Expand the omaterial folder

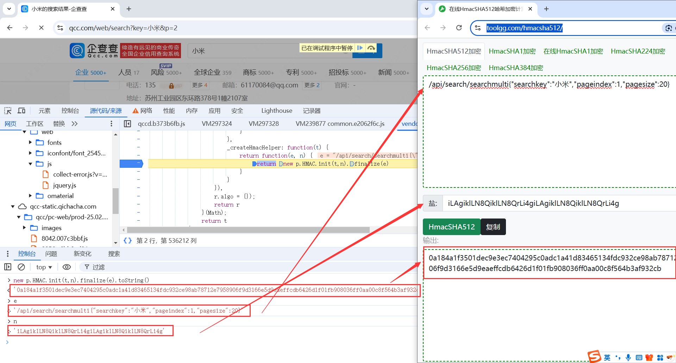tap(30, 196)
